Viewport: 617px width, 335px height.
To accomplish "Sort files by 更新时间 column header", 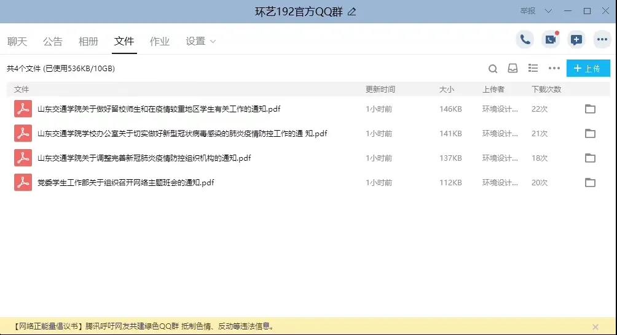I will coord(380,90).
